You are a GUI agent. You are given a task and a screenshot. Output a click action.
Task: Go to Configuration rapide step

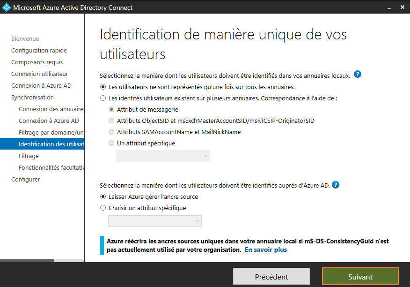tap(39, 51)
